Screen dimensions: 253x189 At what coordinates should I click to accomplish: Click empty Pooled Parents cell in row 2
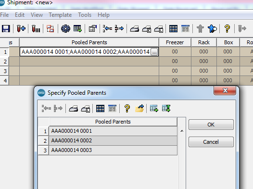tap(89, 61)
